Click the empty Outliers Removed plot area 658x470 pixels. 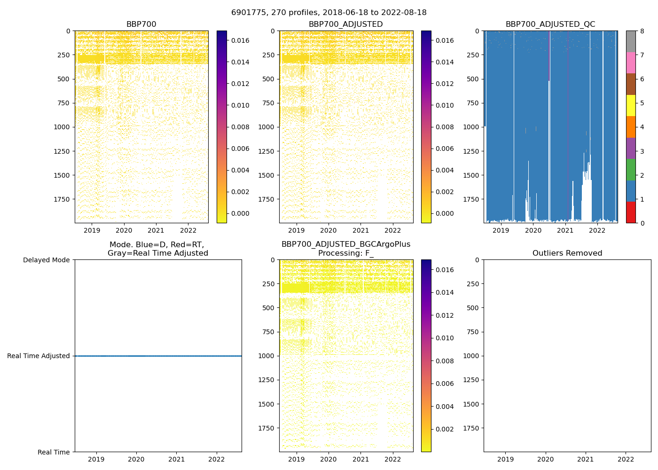point(567,356)
